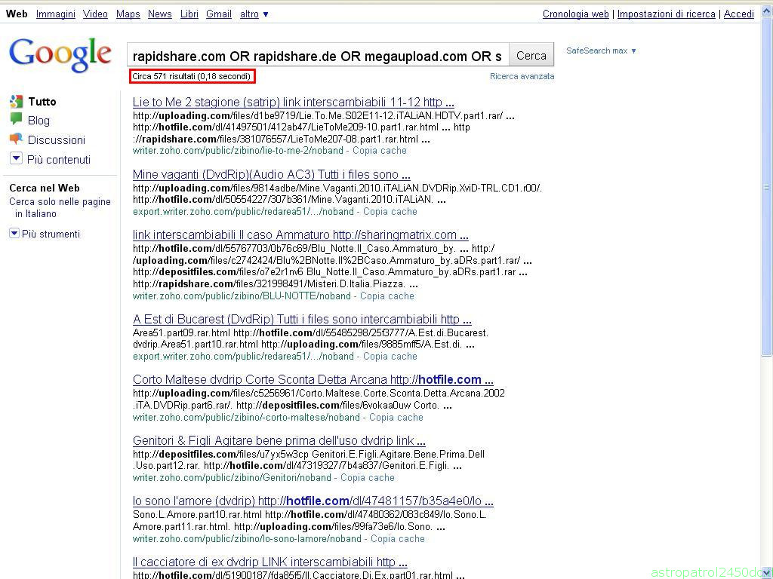Go to Immagini search
The image size is (773, 579).
click(56, 14)
